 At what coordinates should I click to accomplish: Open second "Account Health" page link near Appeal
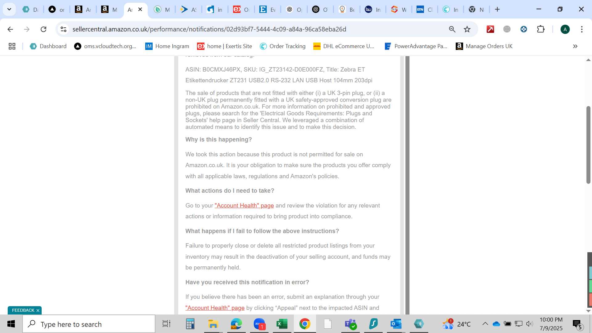215,308
